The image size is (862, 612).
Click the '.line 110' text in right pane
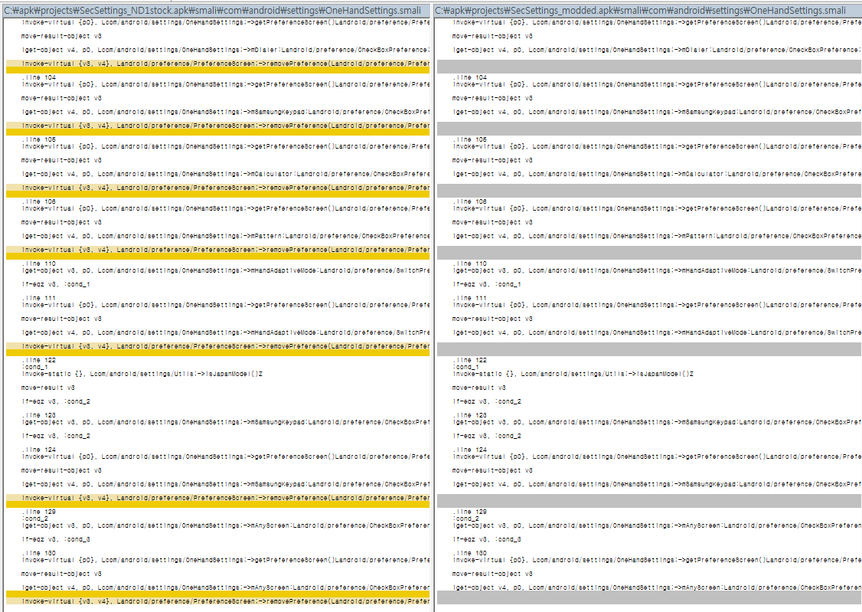coord(470,263)
